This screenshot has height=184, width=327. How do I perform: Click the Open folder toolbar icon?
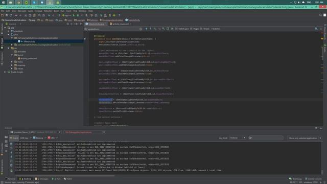point(2,15)
